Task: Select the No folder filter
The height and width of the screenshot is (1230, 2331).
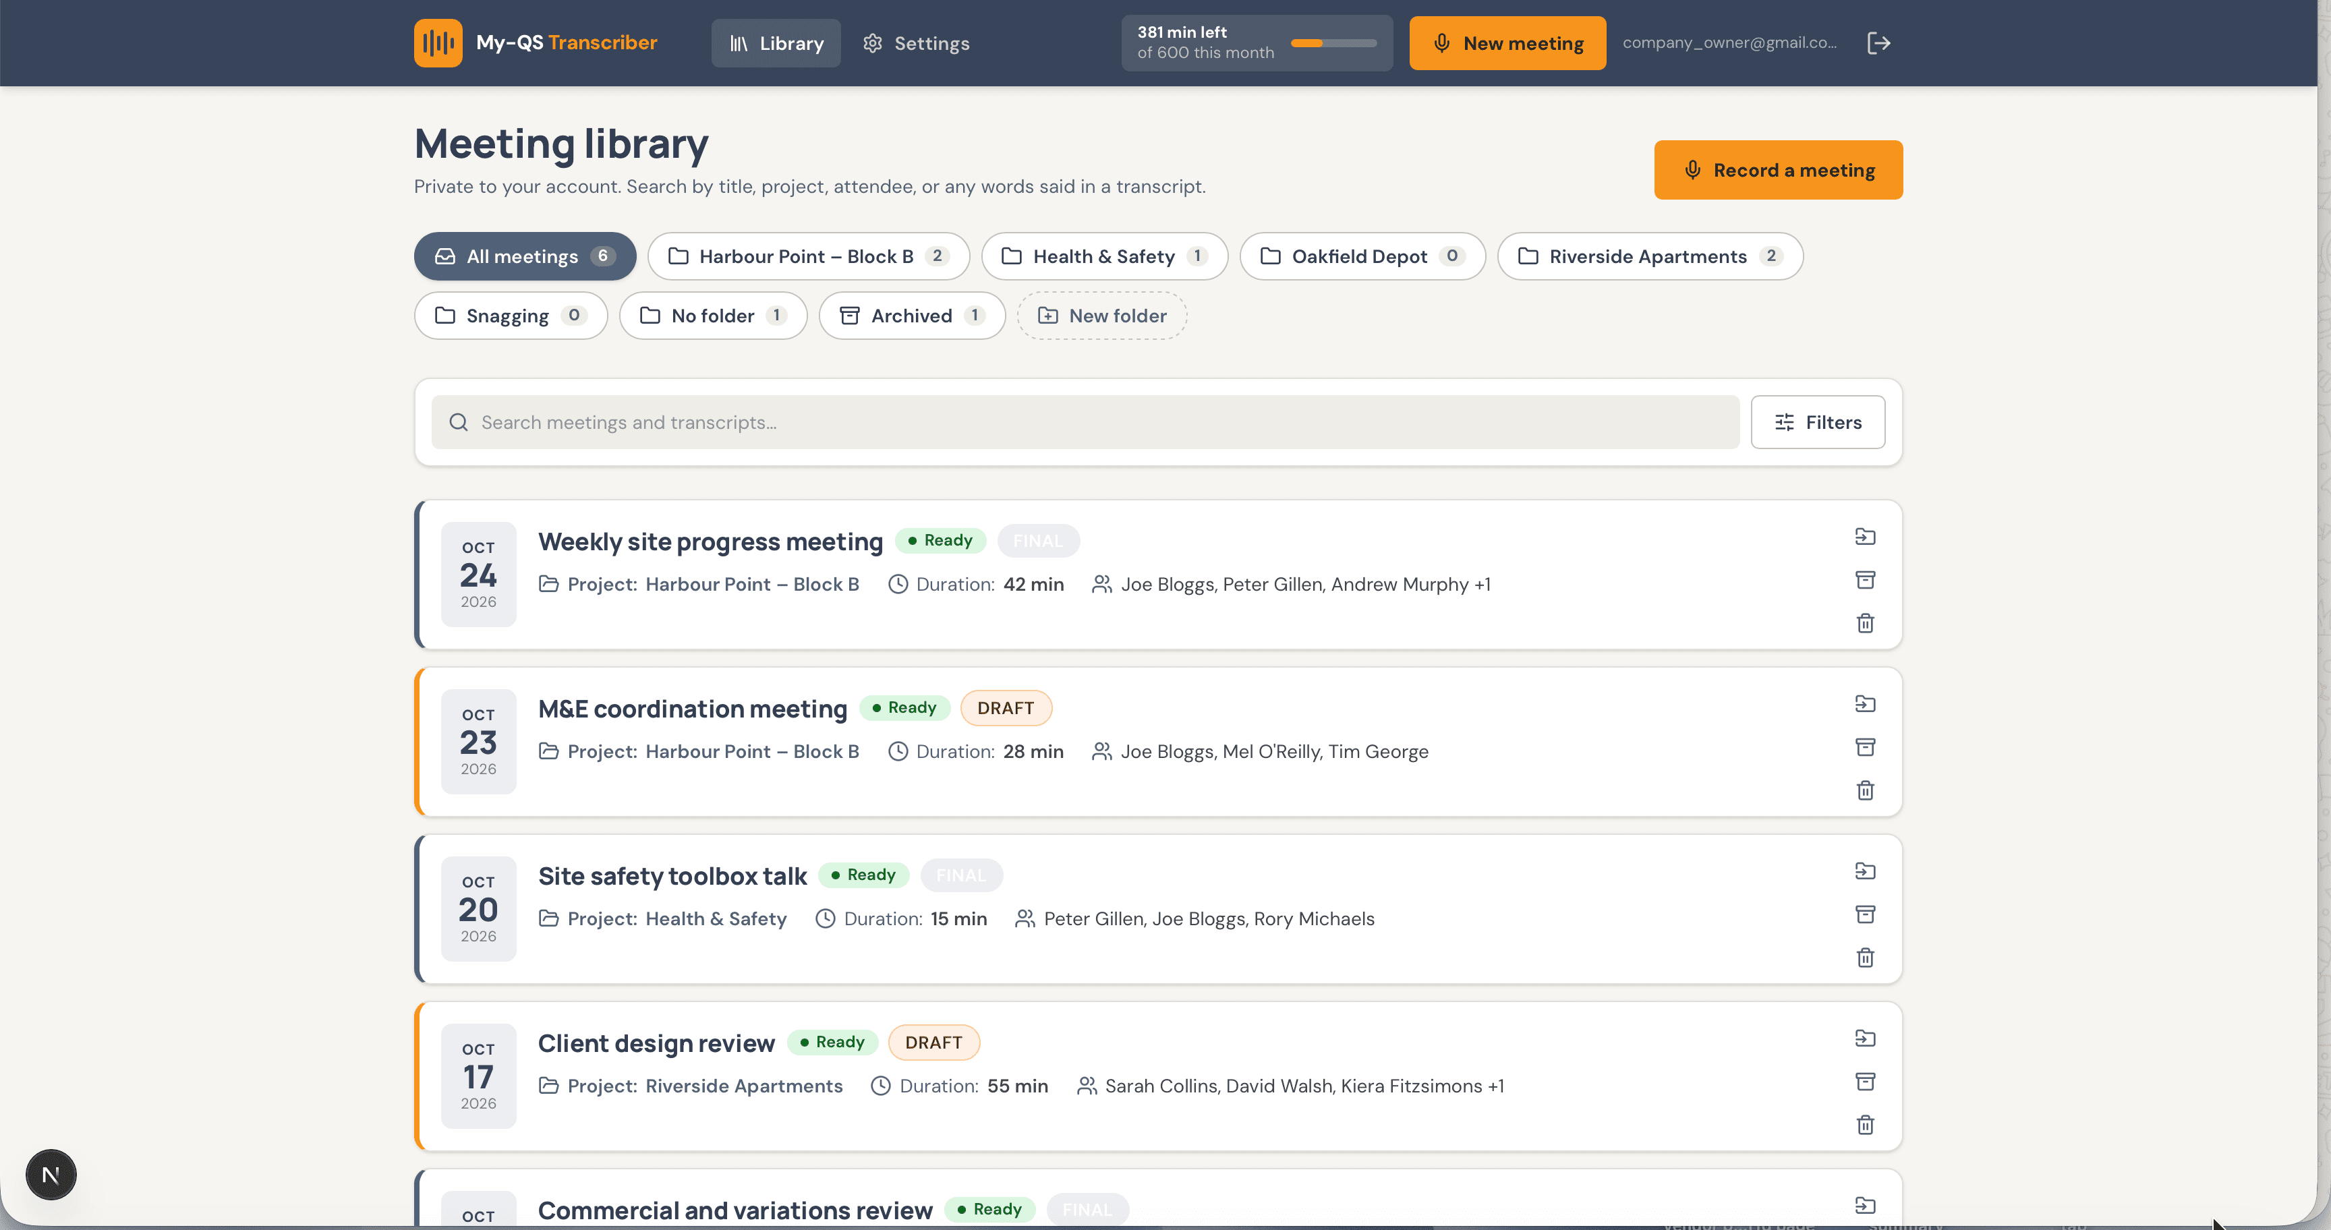Action: 713,316
